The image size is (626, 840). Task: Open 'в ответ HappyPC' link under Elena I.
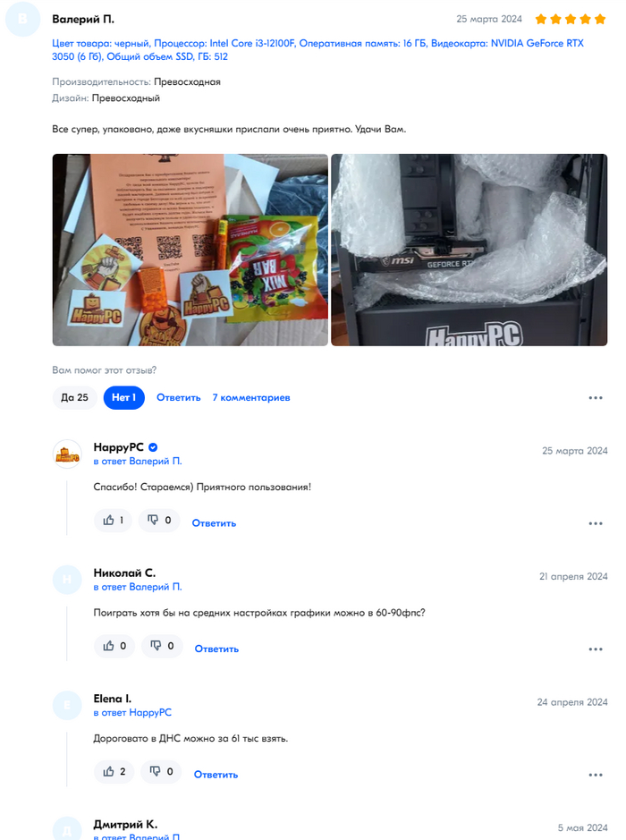[132, 712]
